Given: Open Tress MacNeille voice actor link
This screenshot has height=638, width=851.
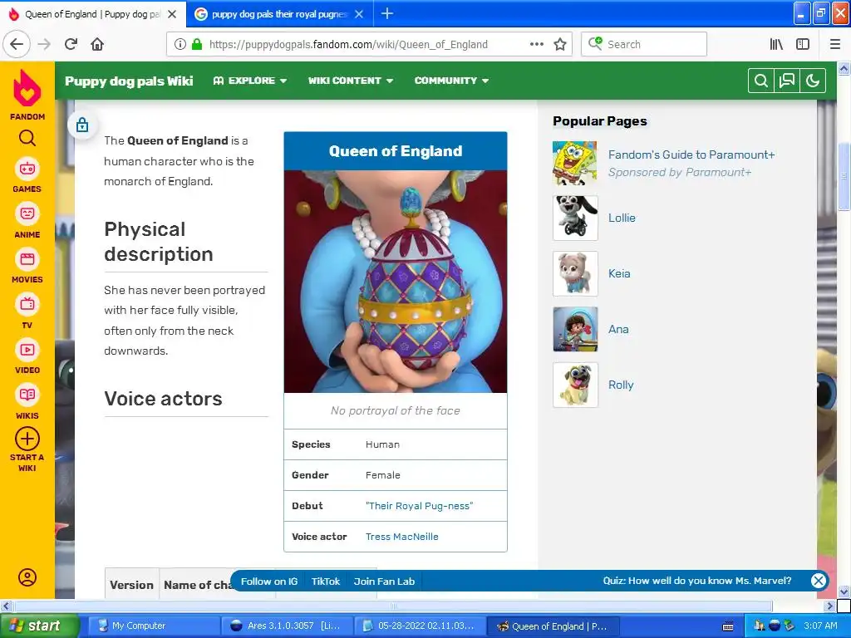Looking at the screenshot, I should [401, 537].
